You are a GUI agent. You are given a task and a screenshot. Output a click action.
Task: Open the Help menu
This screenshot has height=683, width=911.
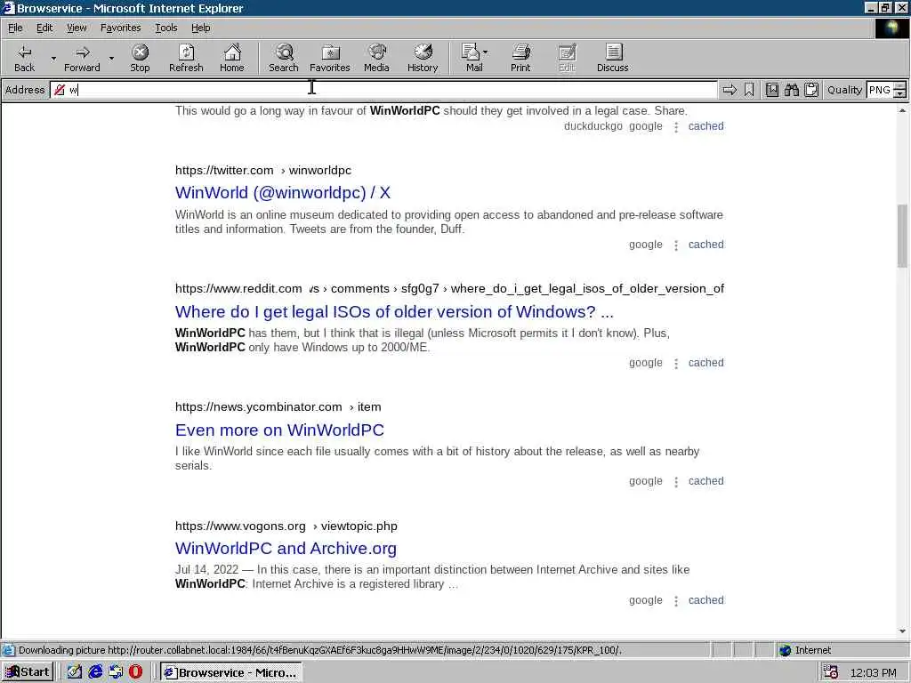click(200, 28)
